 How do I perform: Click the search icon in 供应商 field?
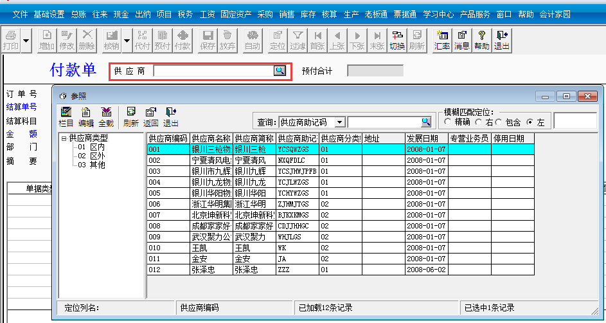pos(280,71)
